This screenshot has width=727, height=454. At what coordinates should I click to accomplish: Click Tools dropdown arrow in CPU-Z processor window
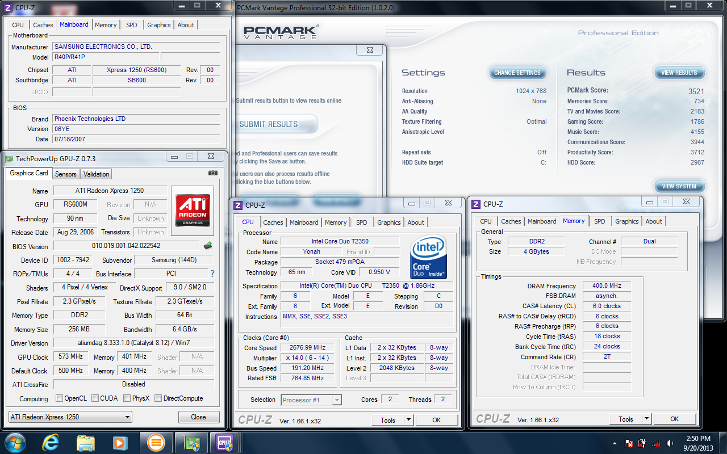(408, 420)
